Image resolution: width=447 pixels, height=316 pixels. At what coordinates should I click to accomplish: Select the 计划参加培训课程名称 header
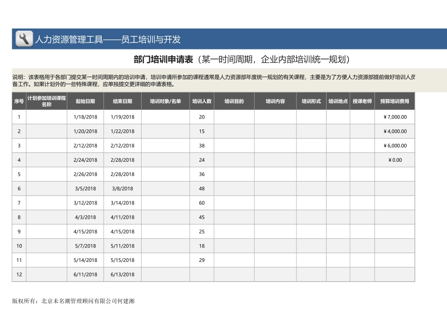(x=47, y=101)
